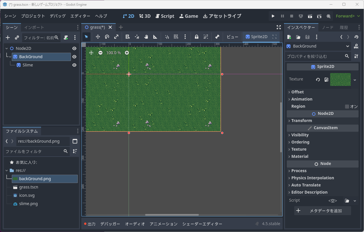Toggle visibility of the Slime node
Viewport: 364px width, 232px height.
pyautogui.click(x=74, y=65)
